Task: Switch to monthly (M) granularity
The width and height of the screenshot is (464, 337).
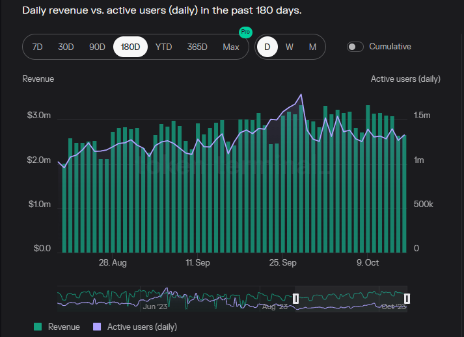Action: (312, 47)
